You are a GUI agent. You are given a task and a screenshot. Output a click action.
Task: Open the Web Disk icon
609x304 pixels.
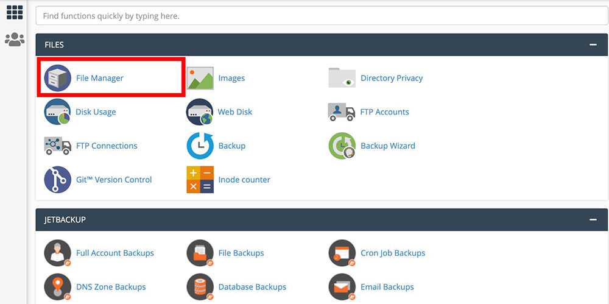click(x=200, y=112)
